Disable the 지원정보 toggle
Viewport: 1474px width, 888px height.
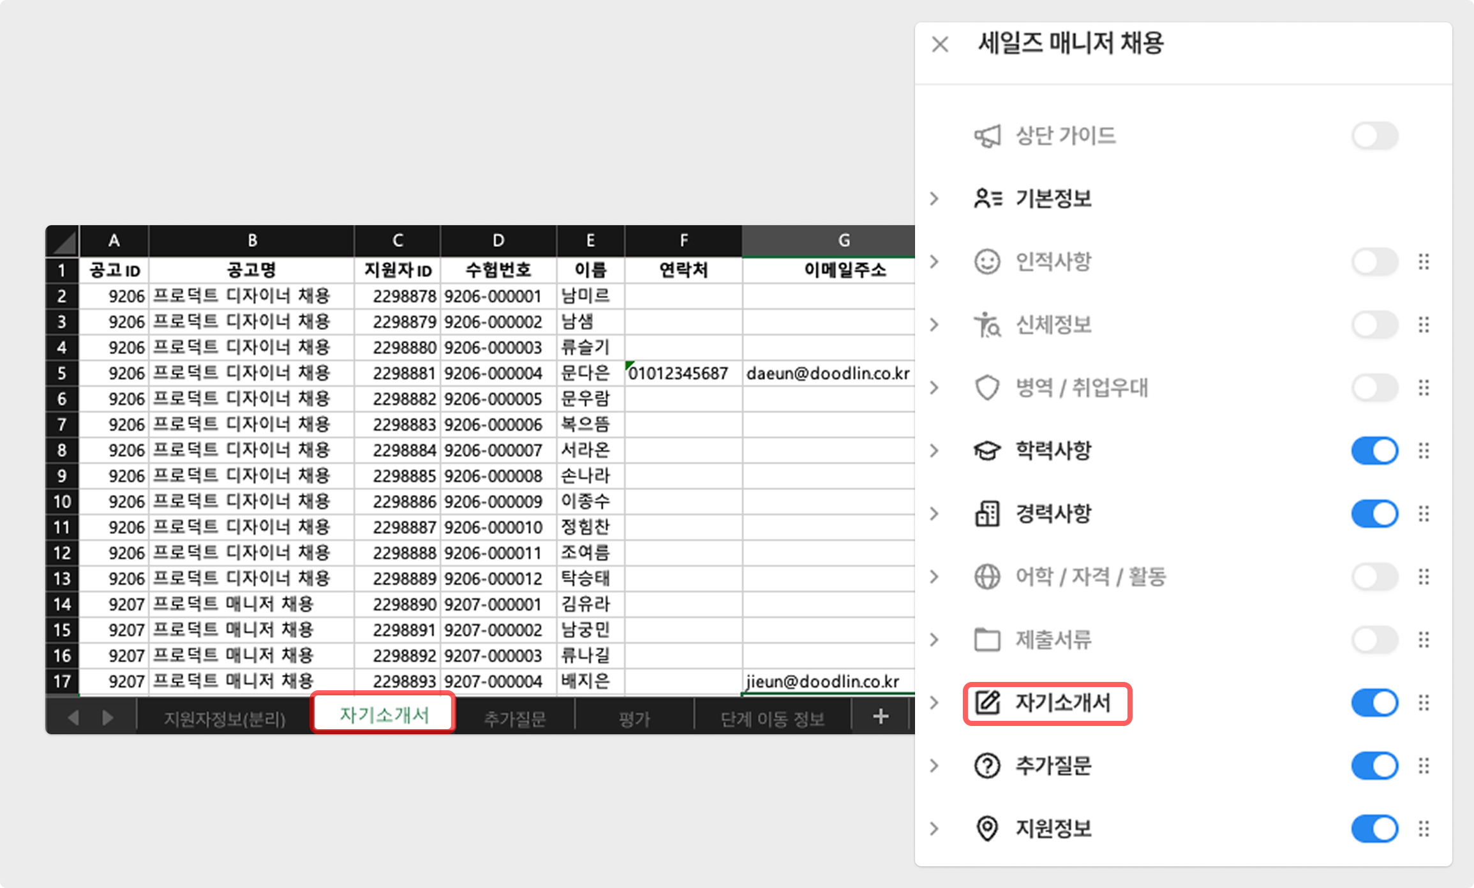click(x=1374, y=829)
